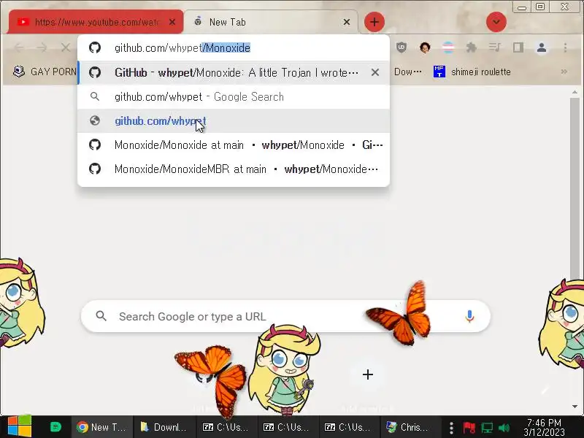Open the clock showing 7:46 PM
The height and width of the screenshot is (438, 584).
click(x=544, y=427)
